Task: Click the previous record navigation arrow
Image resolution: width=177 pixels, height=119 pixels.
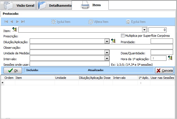Action: click(x=12, y=22)
